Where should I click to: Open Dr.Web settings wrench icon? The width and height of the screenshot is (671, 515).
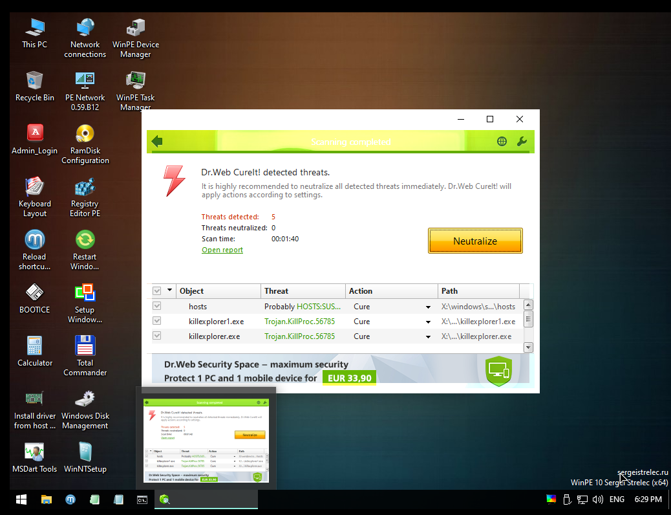522,142
